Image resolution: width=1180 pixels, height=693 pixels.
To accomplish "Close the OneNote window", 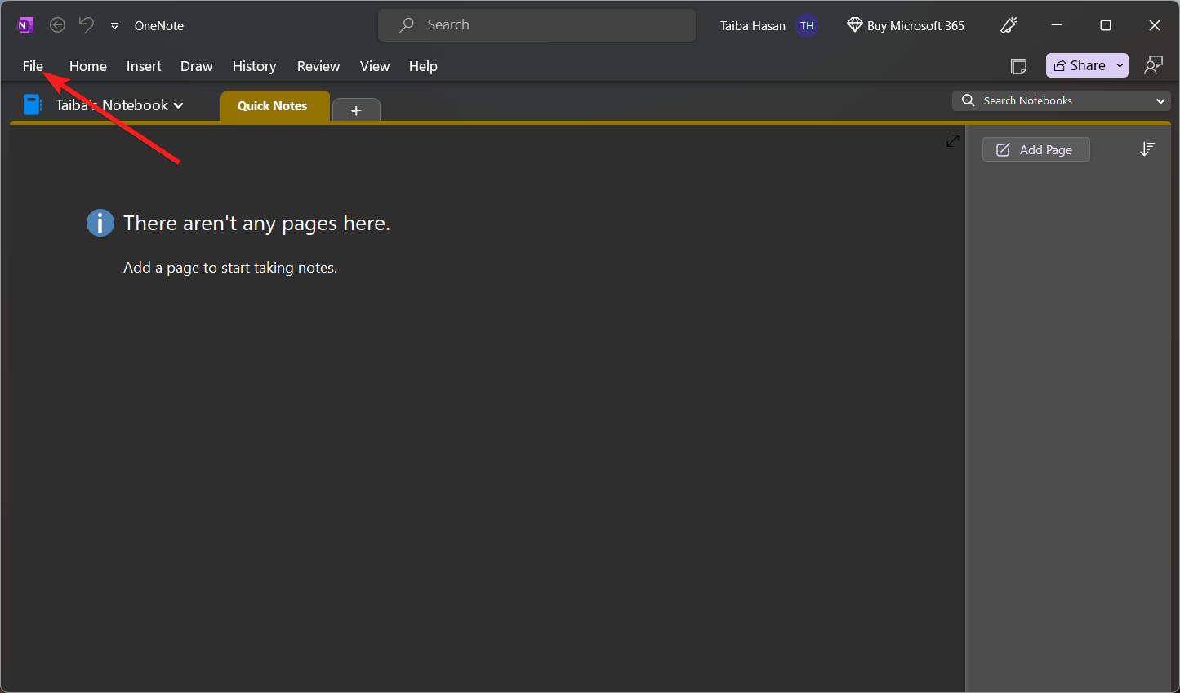I will [1155, 25].
